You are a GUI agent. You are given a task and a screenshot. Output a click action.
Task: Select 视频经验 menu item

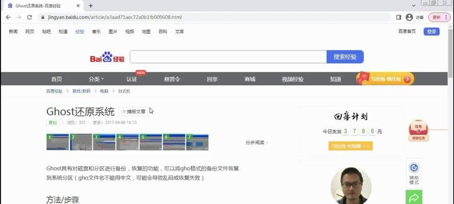293,79
